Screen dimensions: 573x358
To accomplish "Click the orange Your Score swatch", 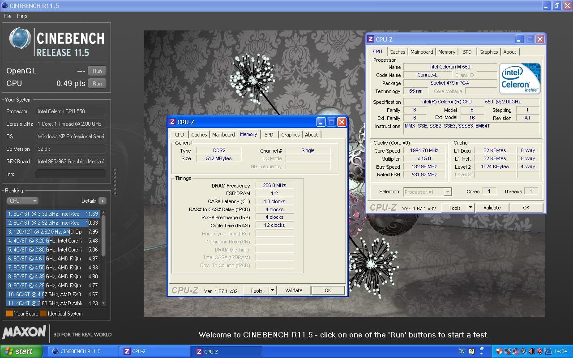I will [x=9, y=314].
